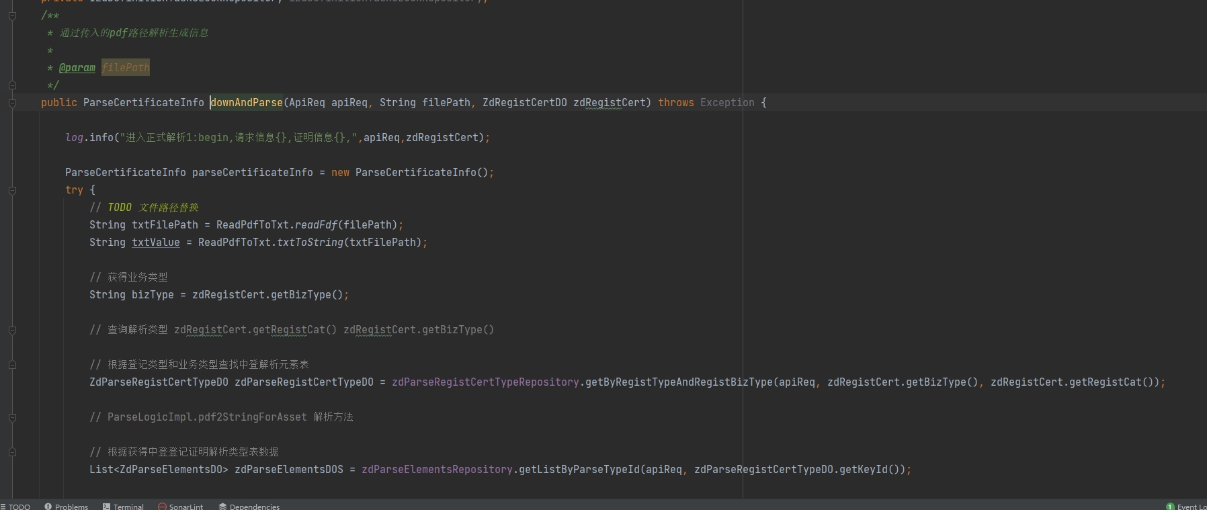The image size is (1207, 510).
Task: Click the zdParseElementsRepository field reference
Action: pos(437,469)
